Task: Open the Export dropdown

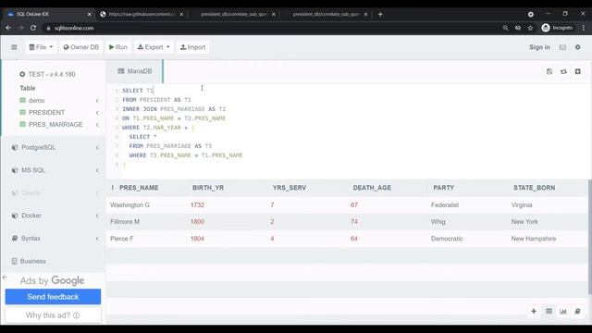Action: pos(154,47)
